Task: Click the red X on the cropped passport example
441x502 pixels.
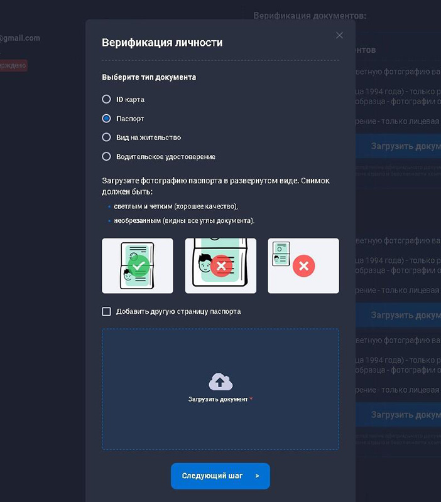Action: click(x=220, y=266)
